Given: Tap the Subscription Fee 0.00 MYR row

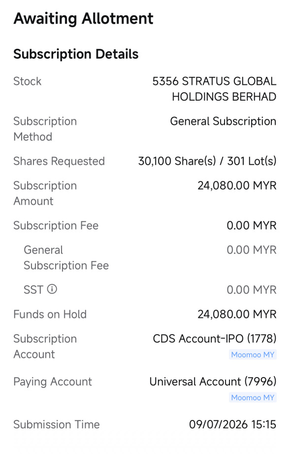Looking at the screenshot, I should point(145,226).
